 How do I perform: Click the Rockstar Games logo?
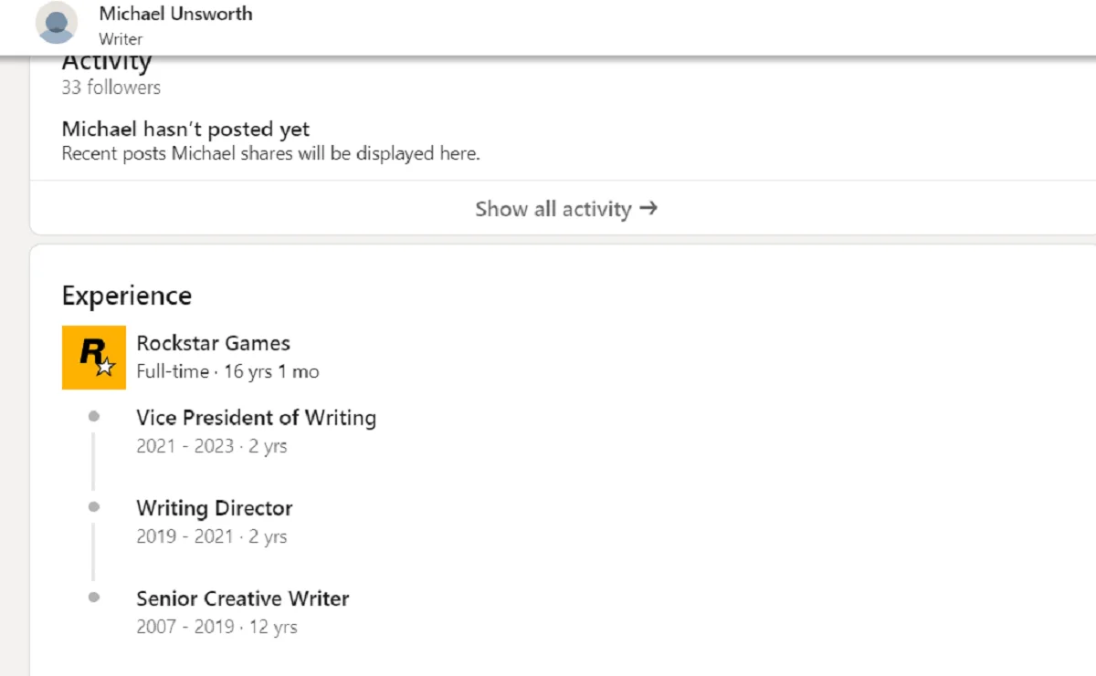[94, 358]
